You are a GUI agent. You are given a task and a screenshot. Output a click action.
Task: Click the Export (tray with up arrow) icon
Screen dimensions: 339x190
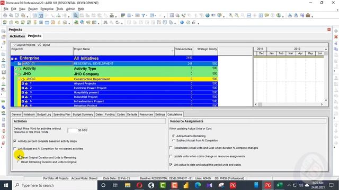(296, 15)
